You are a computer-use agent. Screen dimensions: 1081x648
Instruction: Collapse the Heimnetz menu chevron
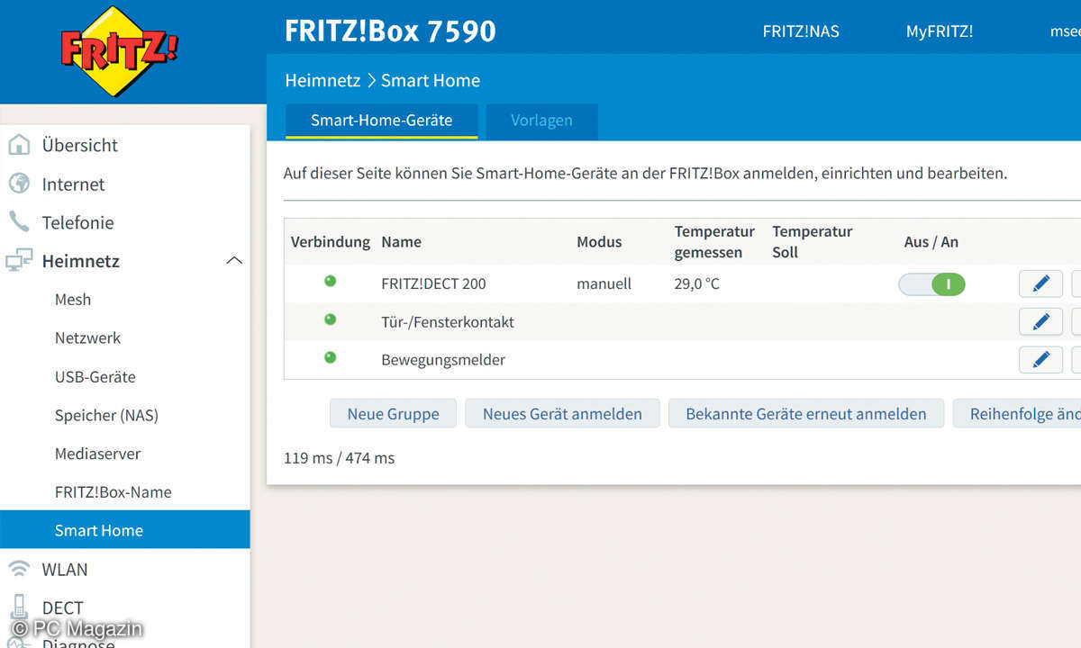(234, 261)
